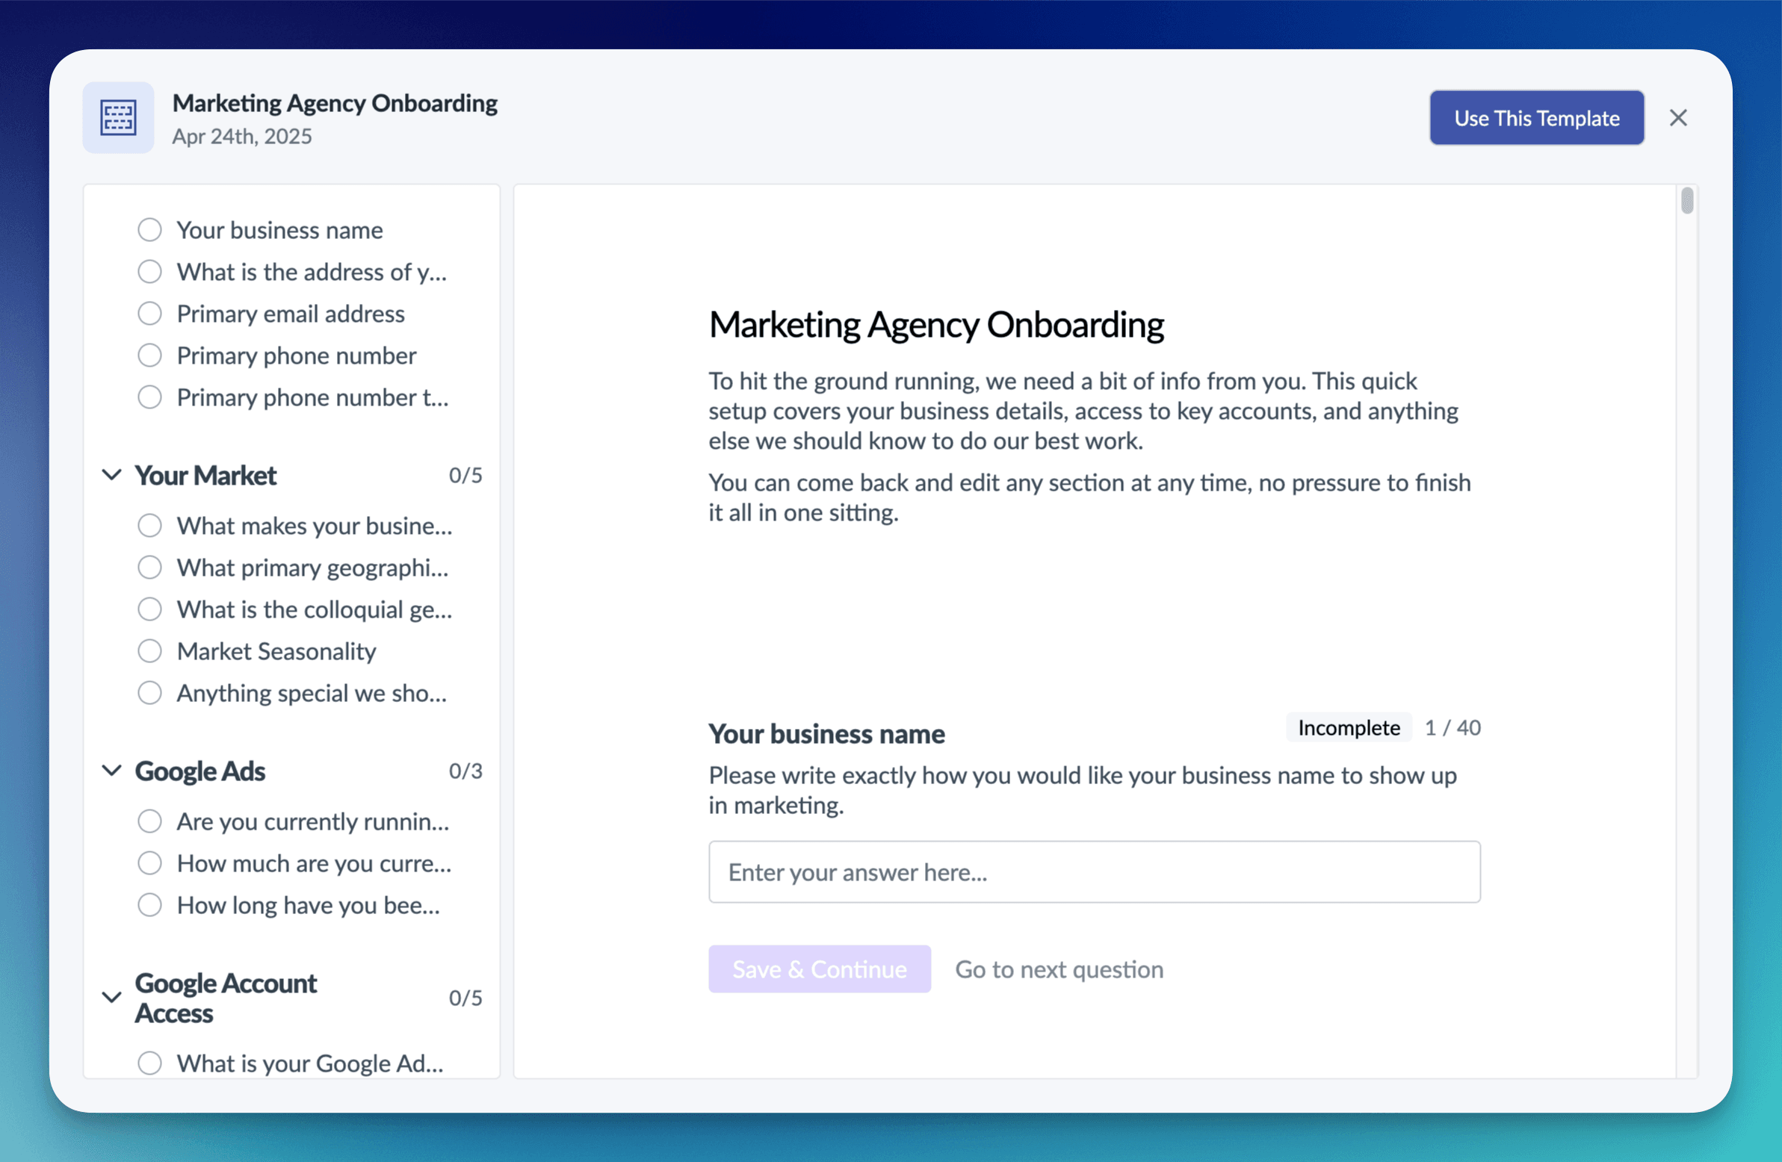Open the question about running Google Ads currently
This screenshot has width=1782, height=1162.
(312, 821)
